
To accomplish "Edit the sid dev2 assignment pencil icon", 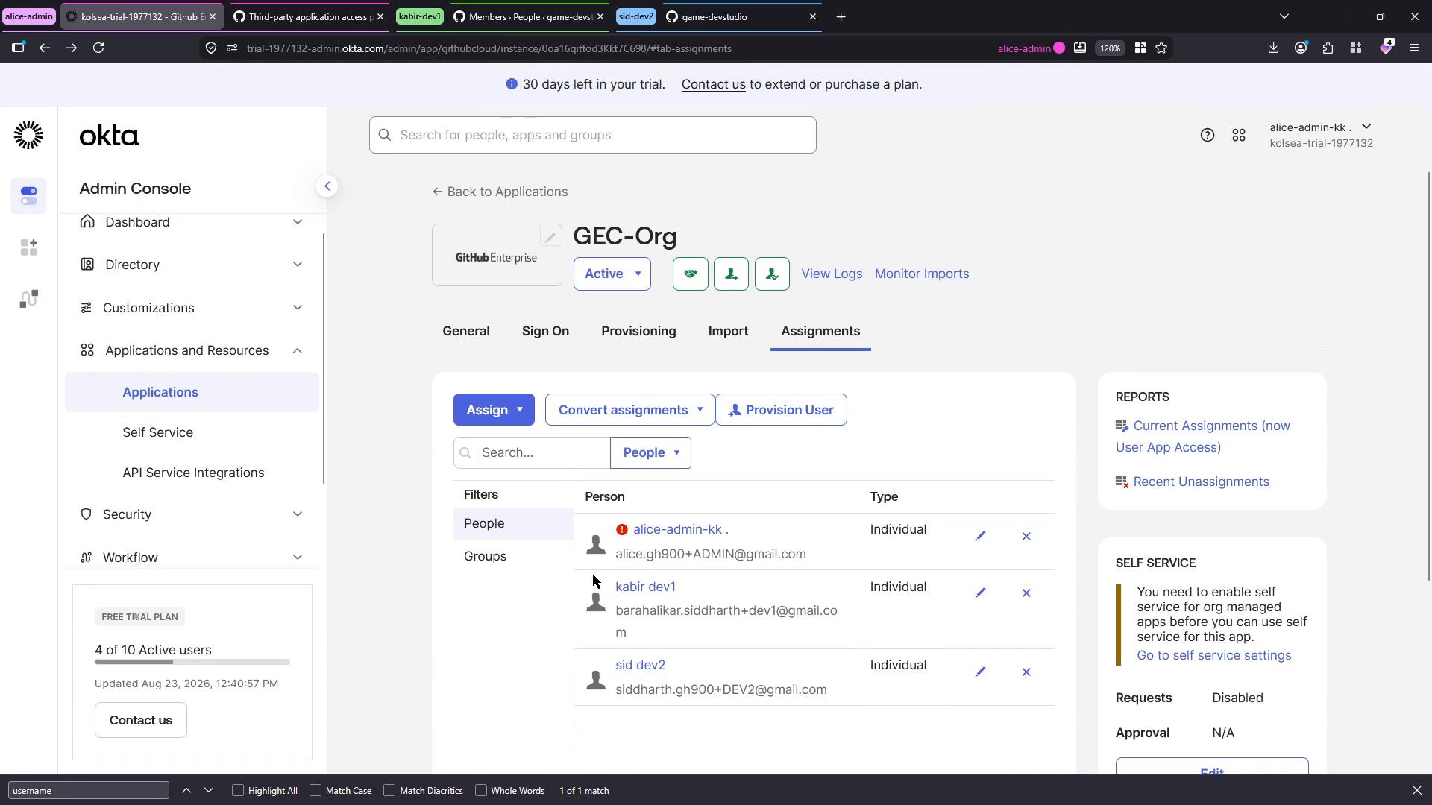I will click(980, 672).
